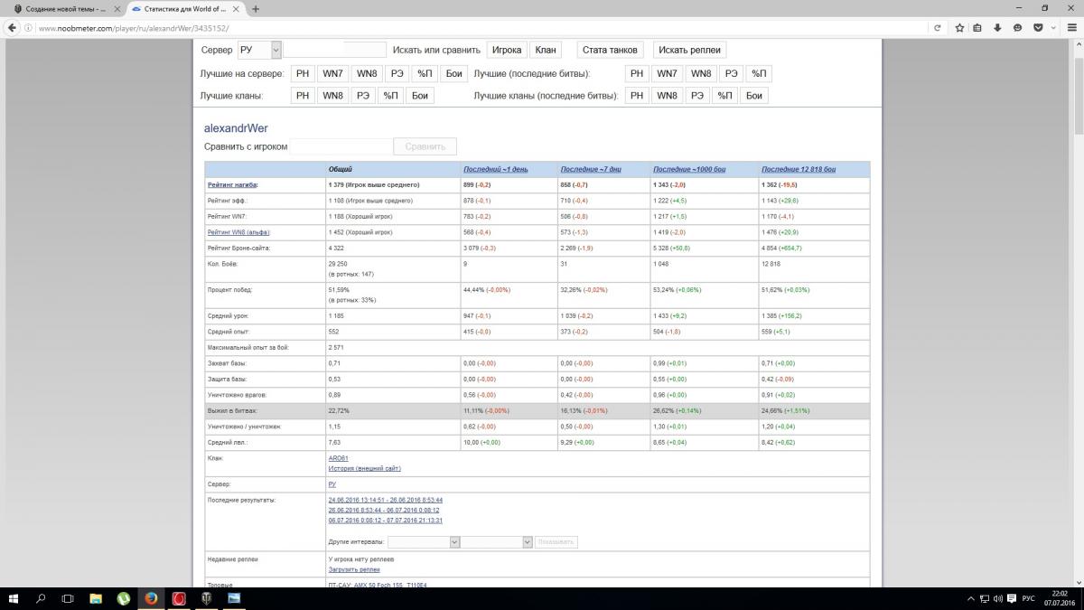Bookmark this page with the star icon

[x=959, y=28]
